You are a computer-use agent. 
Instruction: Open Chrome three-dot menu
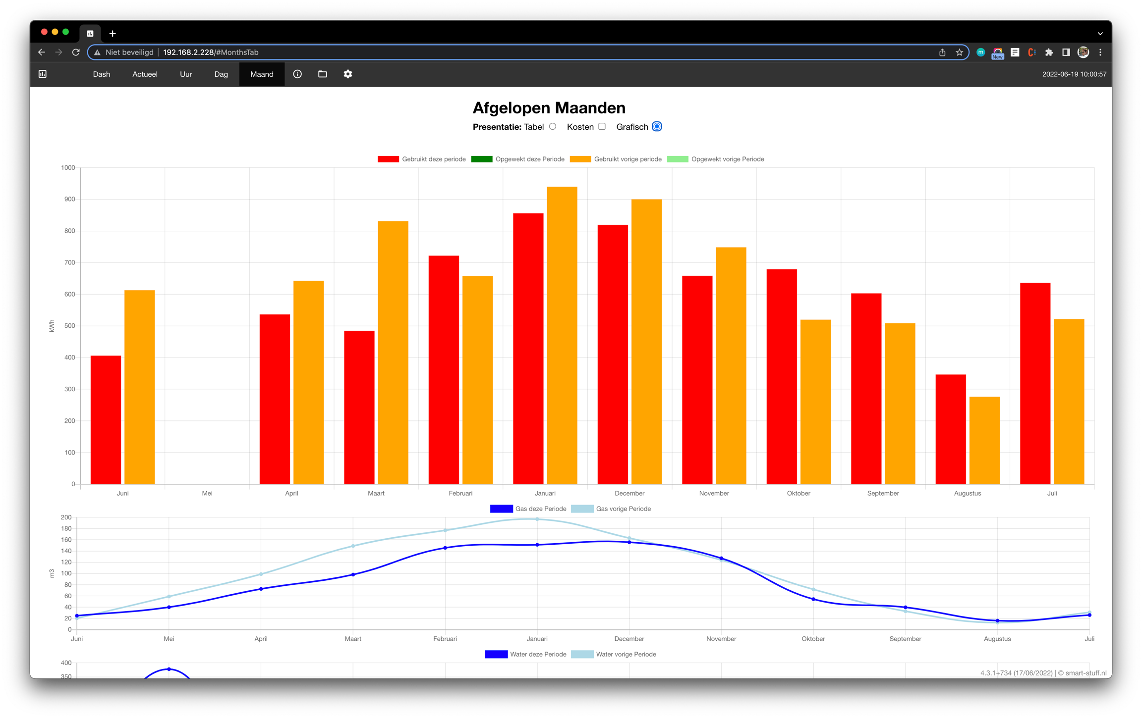[1100, 52]
